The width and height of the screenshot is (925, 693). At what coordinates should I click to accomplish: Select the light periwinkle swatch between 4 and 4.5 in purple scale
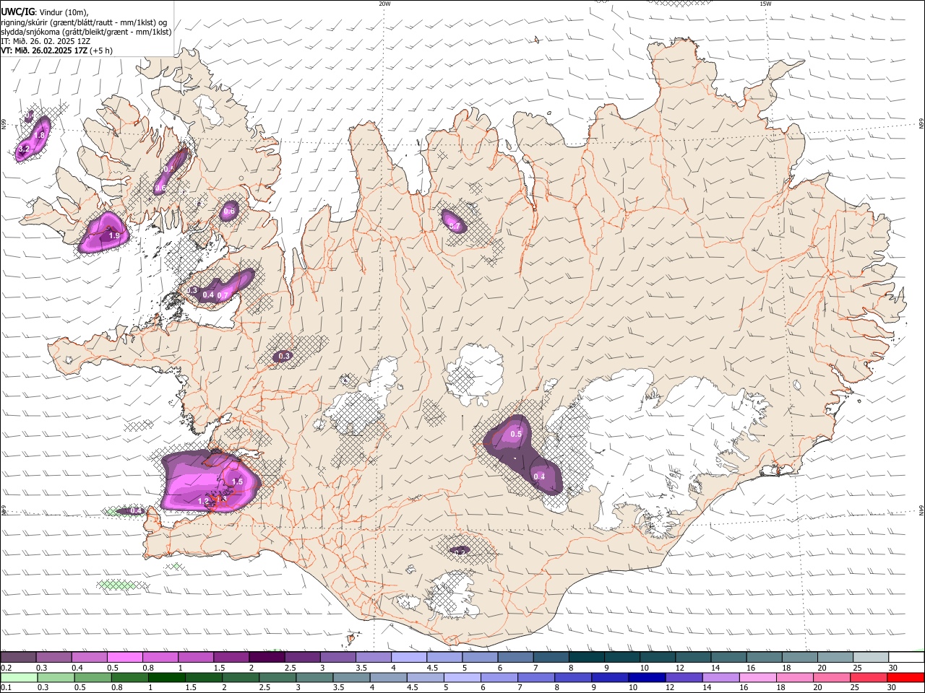coord(409,657)
